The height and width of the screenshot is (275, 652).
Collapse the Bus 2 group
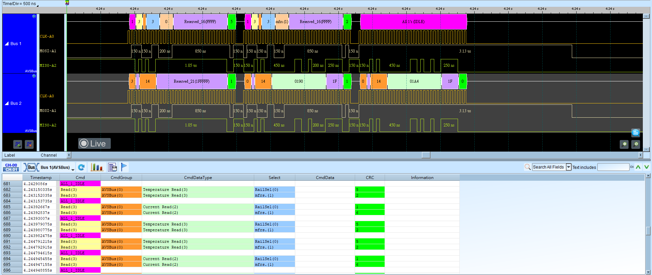click(x=7, y=103)
